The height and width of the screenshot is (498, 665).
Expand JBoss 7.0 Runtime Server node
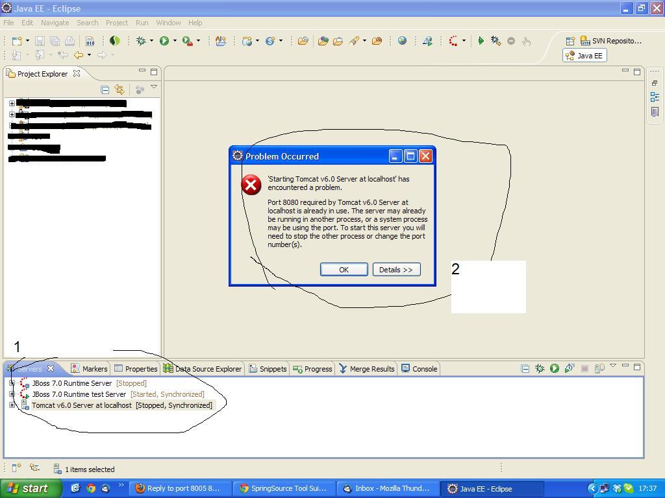coord(12,383)
